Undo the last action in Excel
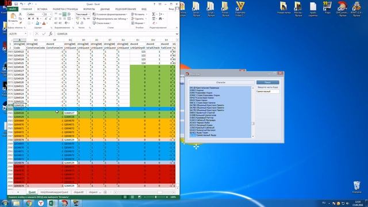368x207 pixels. (x=22, y=4)
